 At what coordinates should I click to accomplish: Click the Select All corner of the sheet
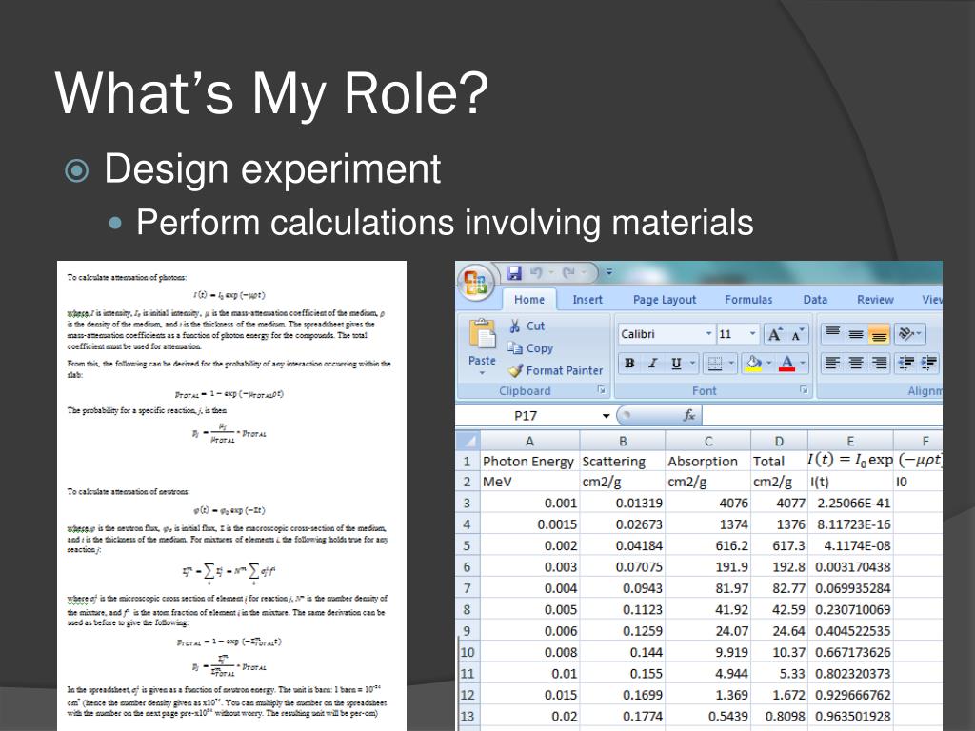point(468,441)
